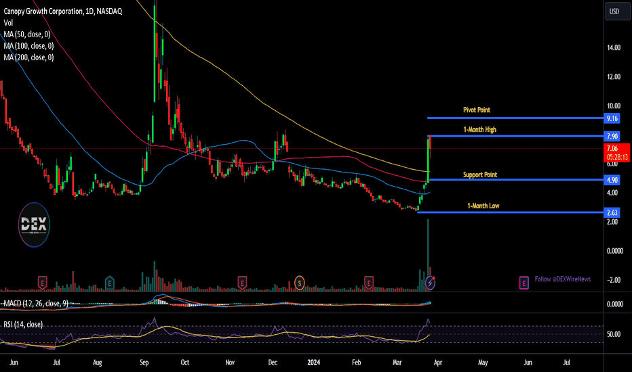Click the Sep label on time axis

coord(144,363)
